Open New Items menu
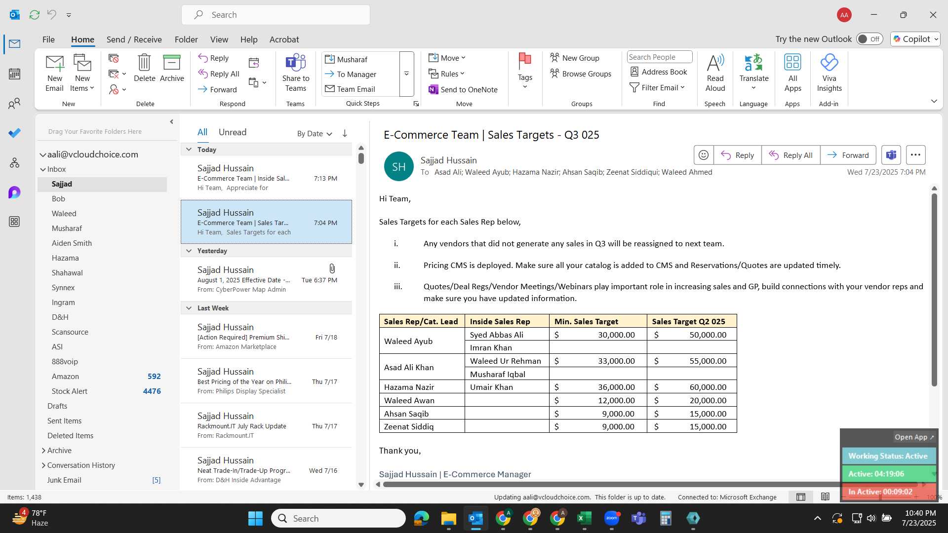948x533 pixels. (82, 73)
